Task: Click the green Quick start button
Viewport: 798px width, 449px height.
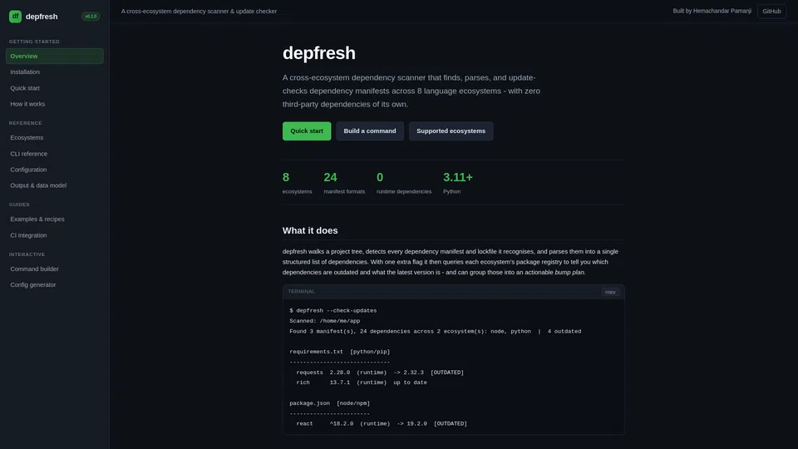Action: pyautogui.click(x=307, y=131)
